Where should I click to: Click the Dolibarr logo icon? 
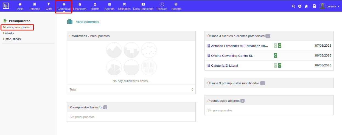[x=6, y=6]
